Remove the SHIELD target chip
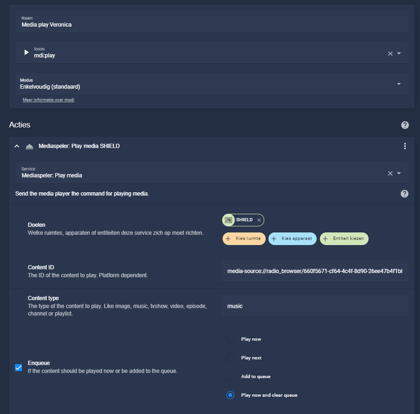This screenshot has height=414, width=420. [x=259, y=220]
